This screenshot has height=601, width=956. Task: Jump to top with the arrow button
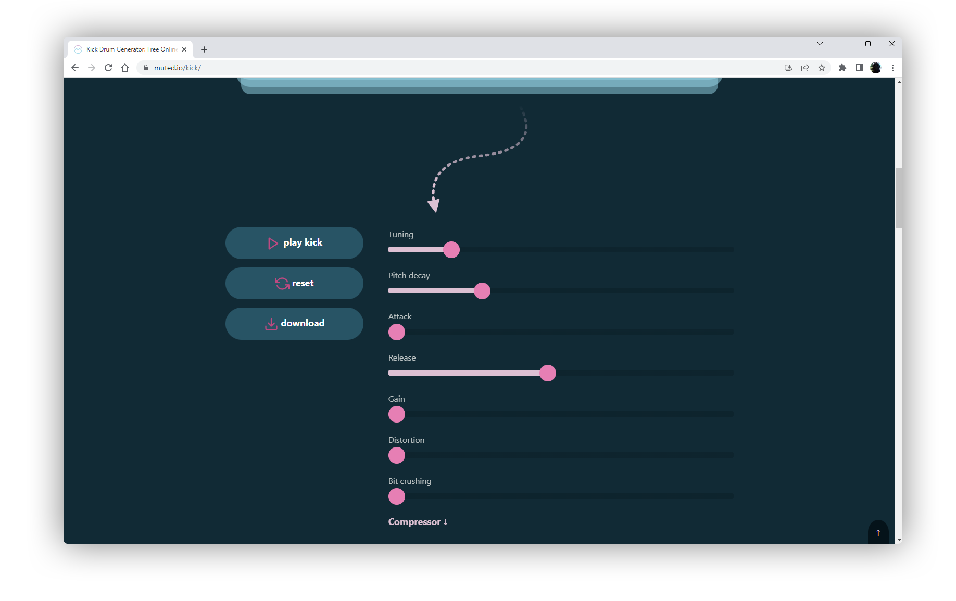pos(878,532)
